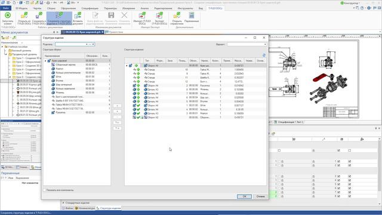Expand Стандартные изделия section at bottom
Image resolution: width=382 pixels, height=215 pixels.
pyautogui.click(x=63, y=202)
